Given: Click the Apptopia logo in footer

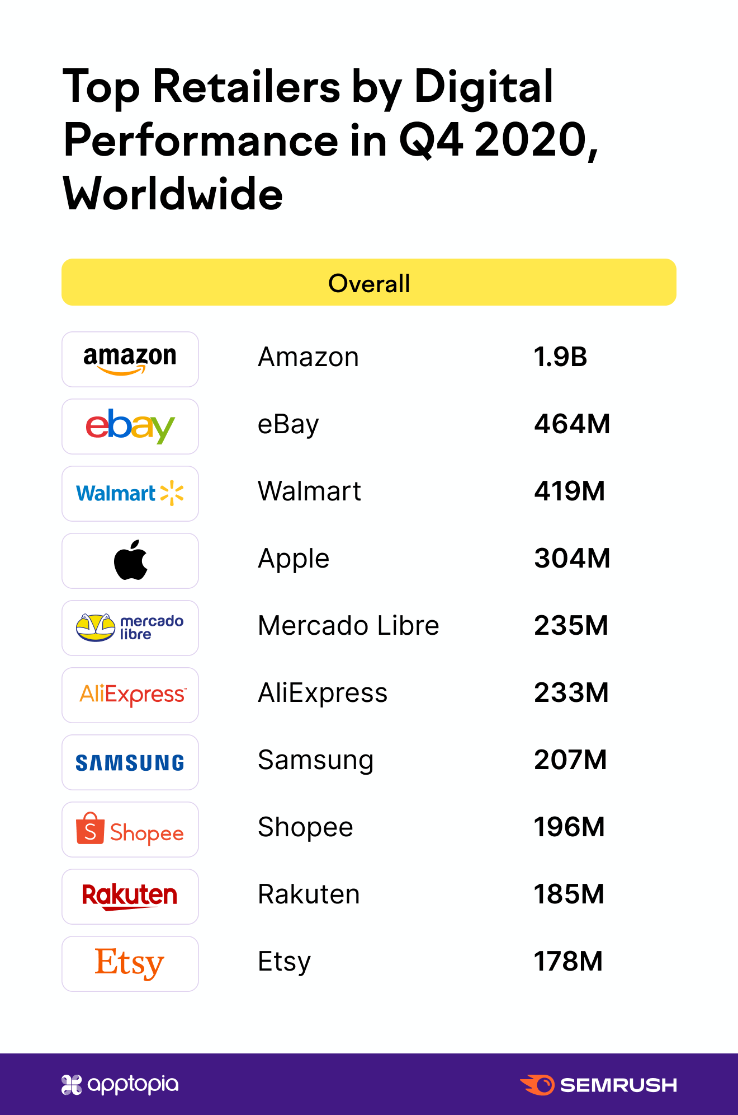Looking at the screenshot, I should [120, 1084].
